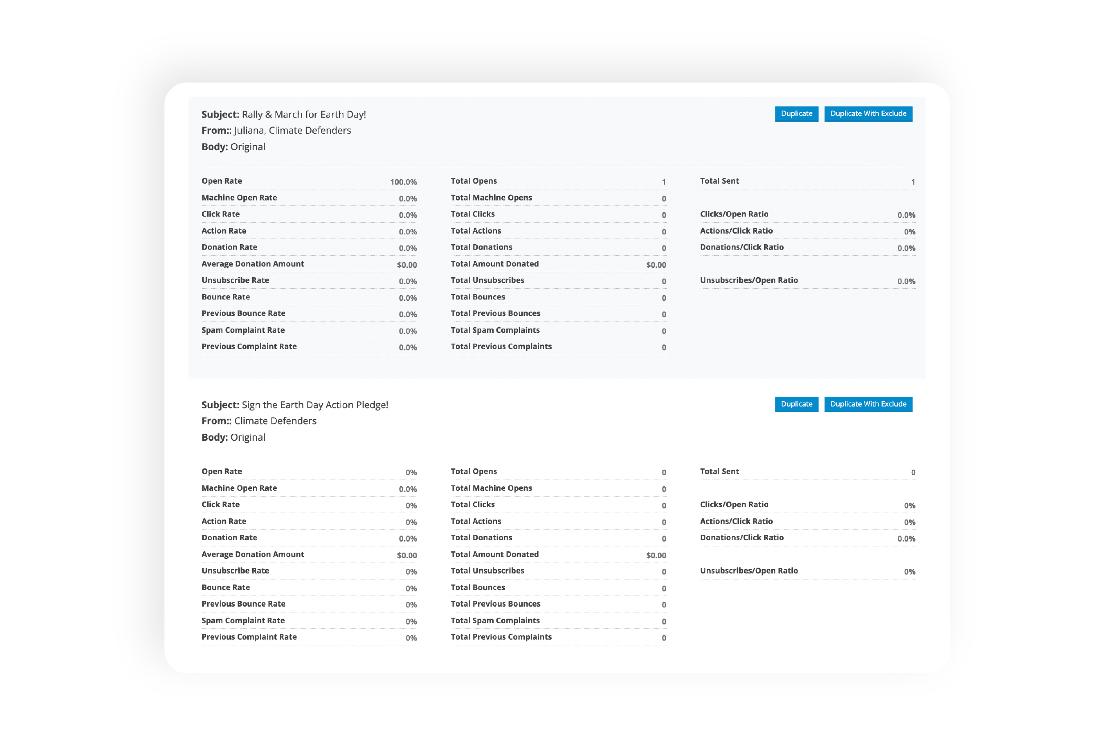Click Duplicate With Exclude for Action Pledge email
Screen dimensions: 1114x743
coord(868,404)
